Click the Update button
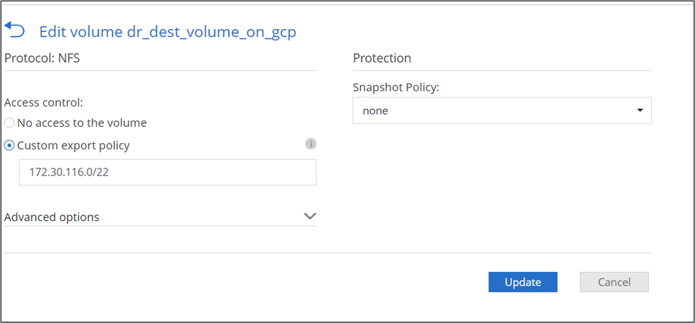The height and width of the screenshot is (323, 695). pyautogui.click(x=523, y=282)
